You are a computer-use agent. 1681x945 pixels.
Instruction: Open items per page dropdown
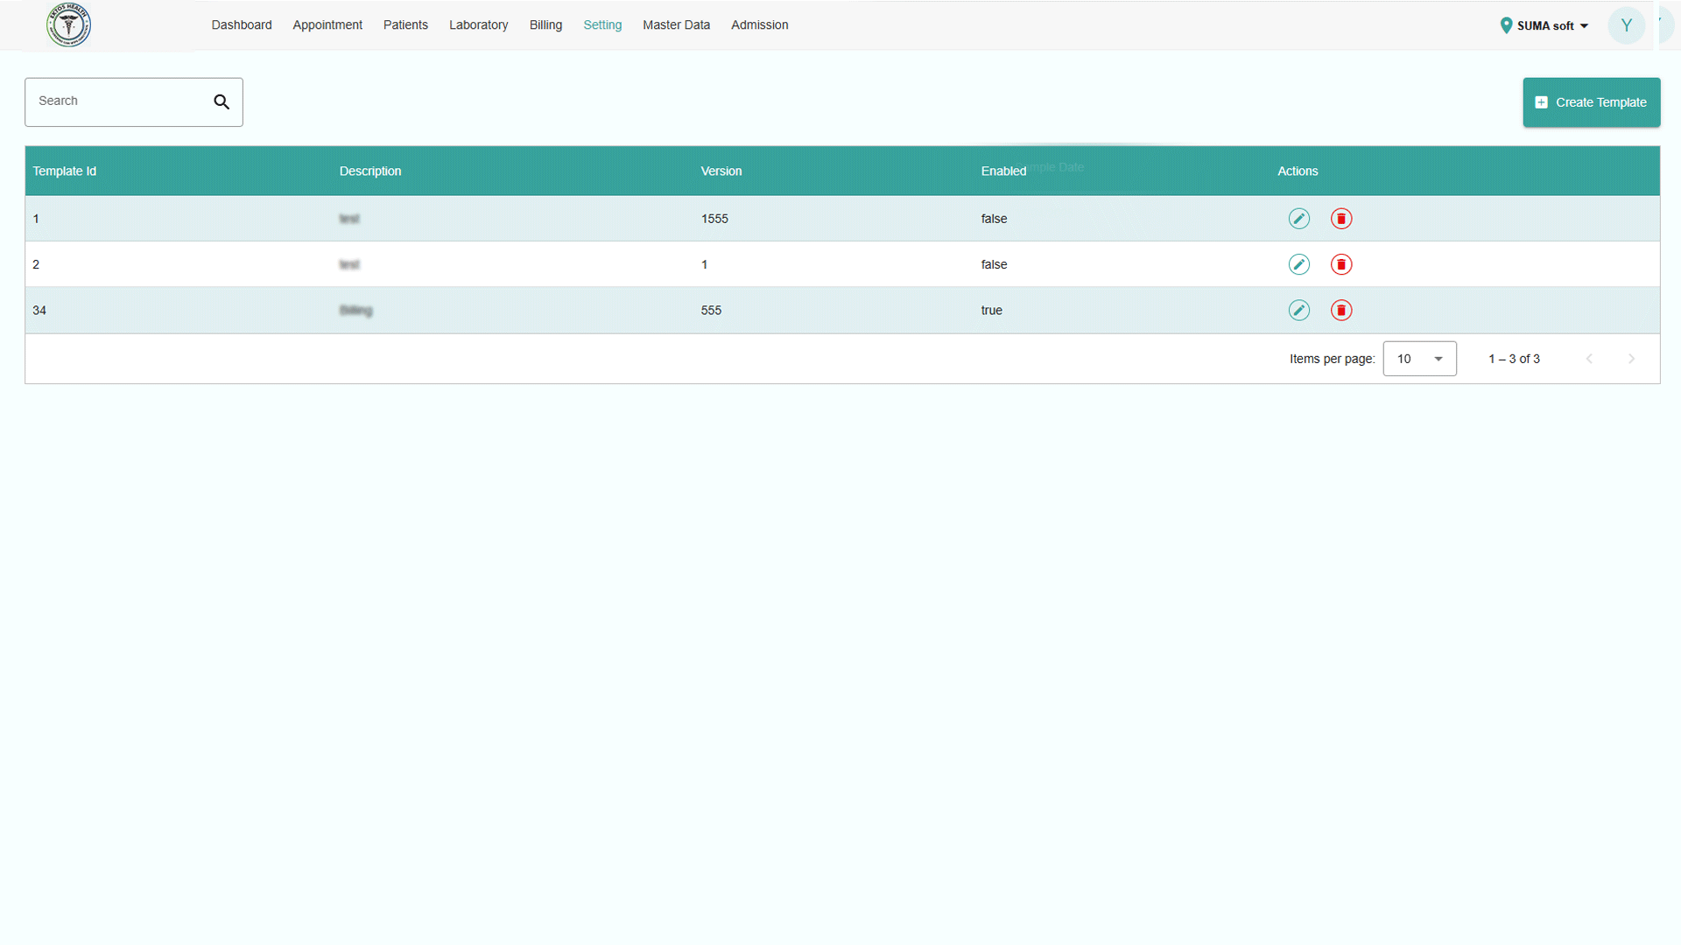[x=1419, y=359]
